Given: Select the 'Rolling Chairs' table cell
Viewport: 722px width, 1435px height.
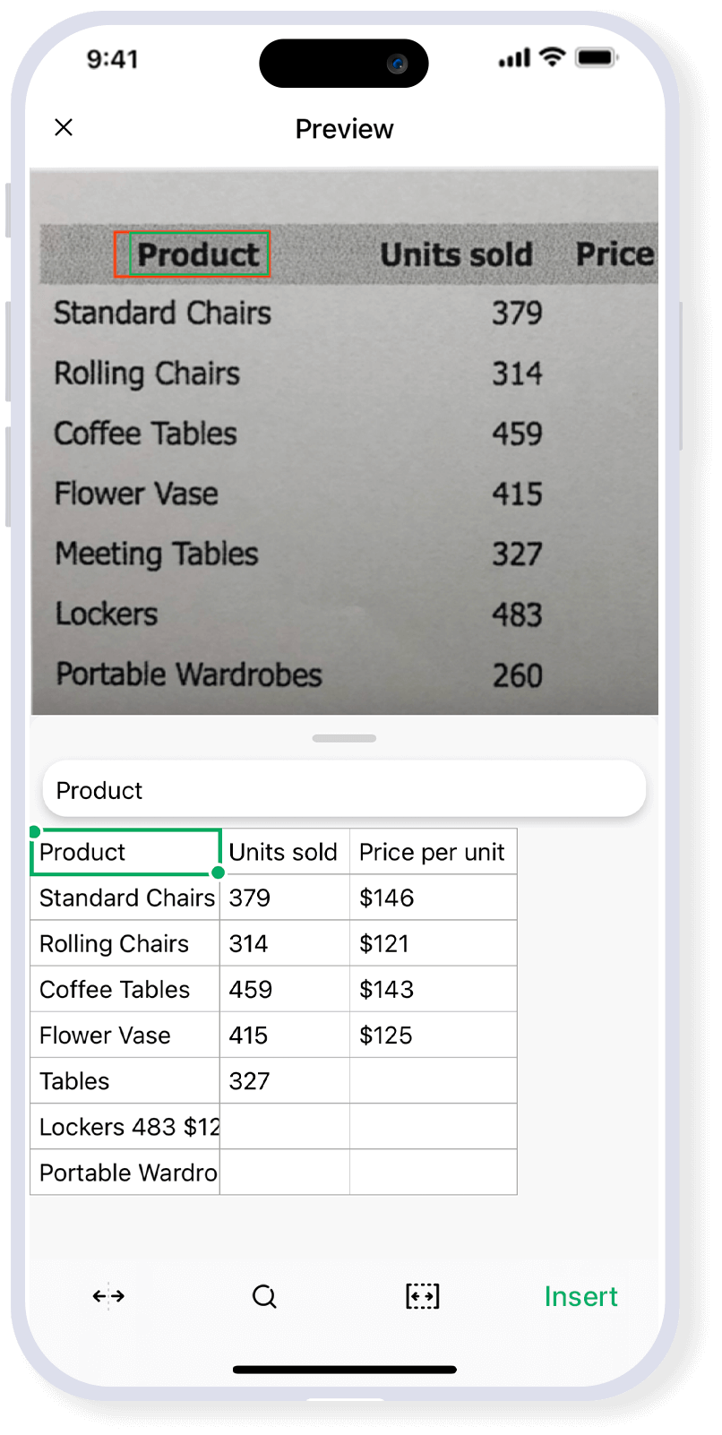Looking at the screenshot, I should click(x=125, y=943).
